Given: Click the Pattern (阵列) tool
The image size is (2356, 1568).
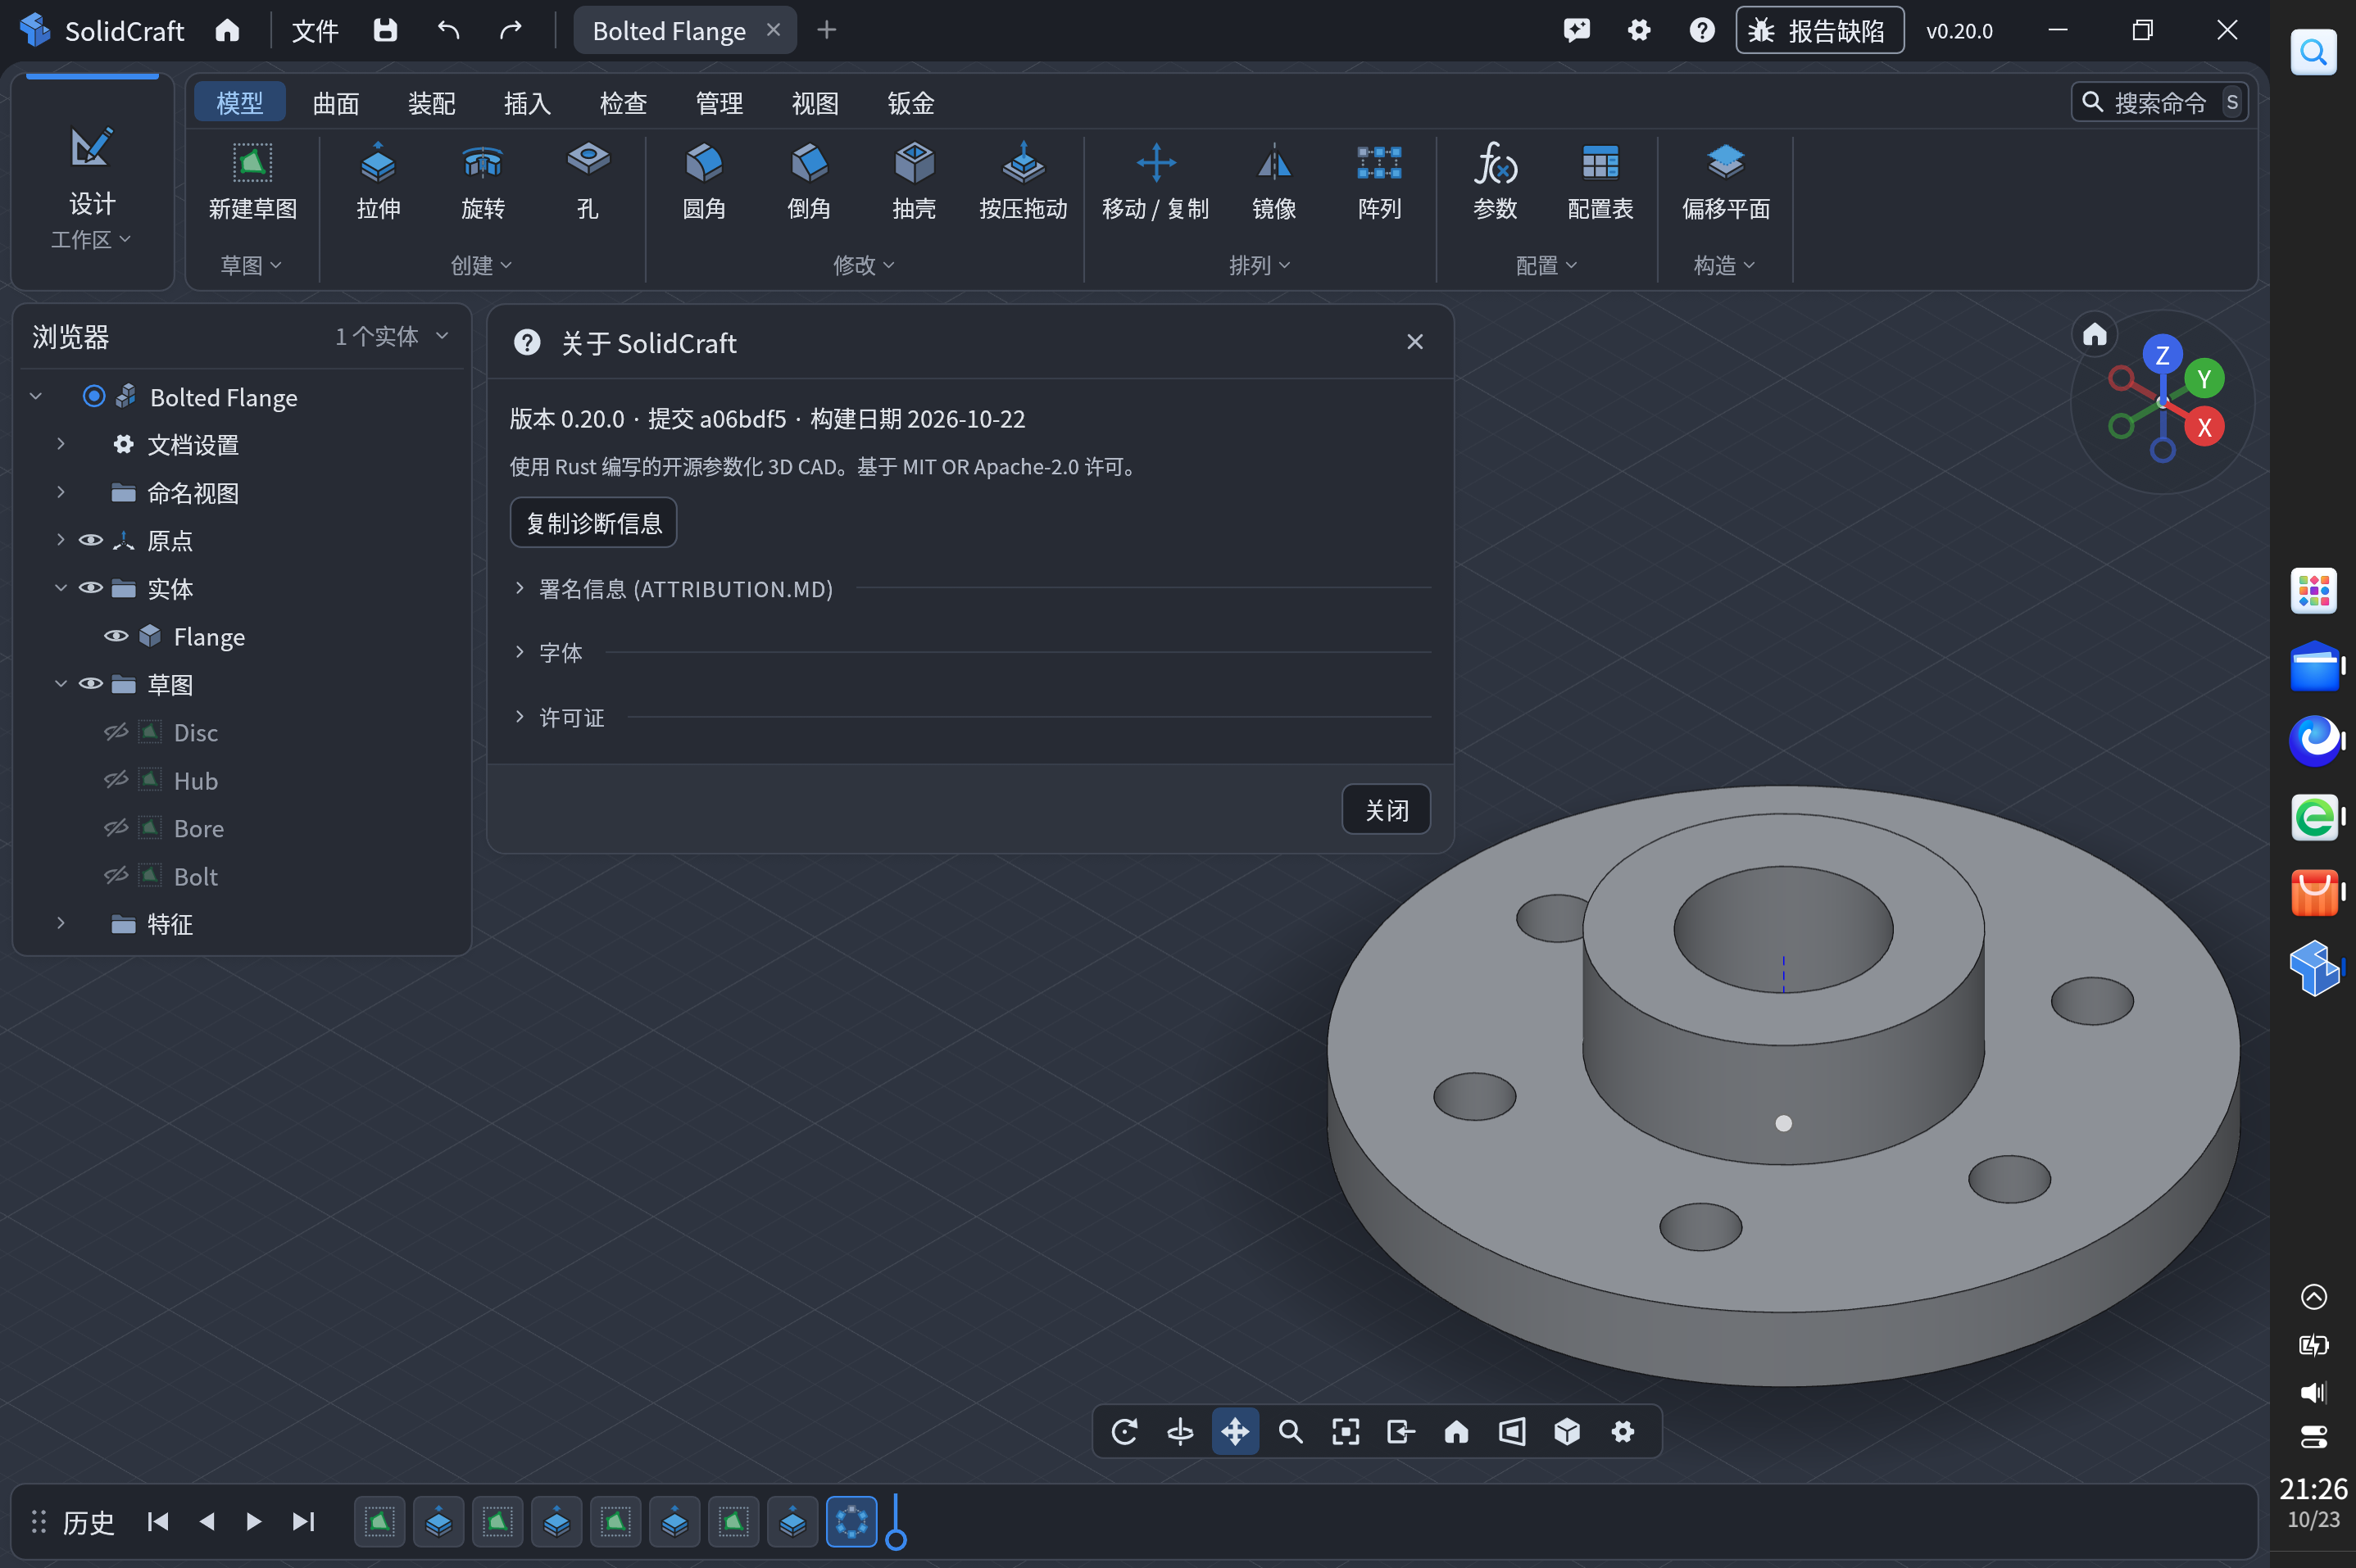Looking at the screenshot, I should point(1379,182).
